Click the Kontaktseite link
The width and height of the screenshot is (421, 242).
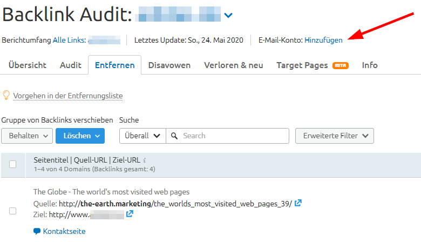tap(64, 232)
